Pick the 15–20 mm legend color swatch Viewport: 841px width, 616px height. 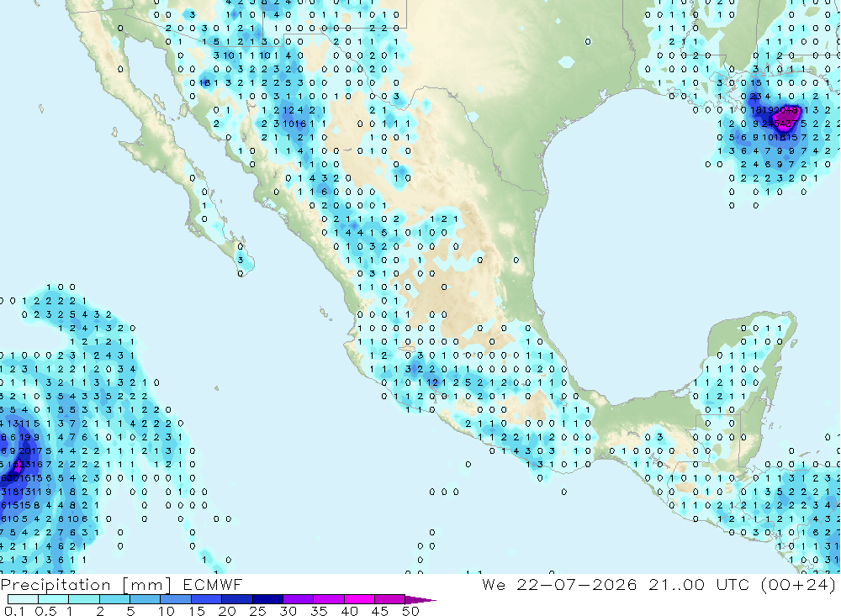pyautogui.click(x=207, y=599)
